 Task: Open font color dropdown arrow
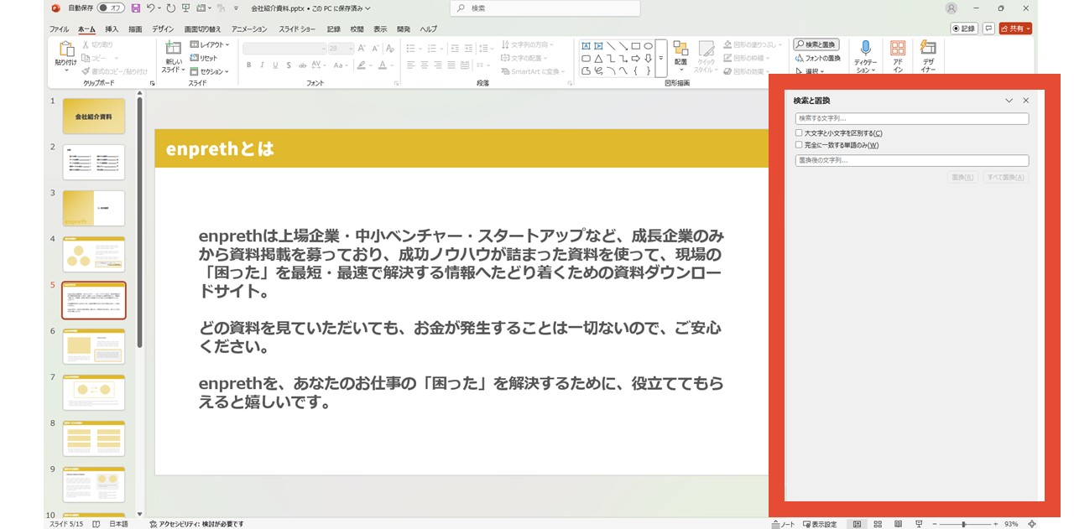tap(392, 65)
